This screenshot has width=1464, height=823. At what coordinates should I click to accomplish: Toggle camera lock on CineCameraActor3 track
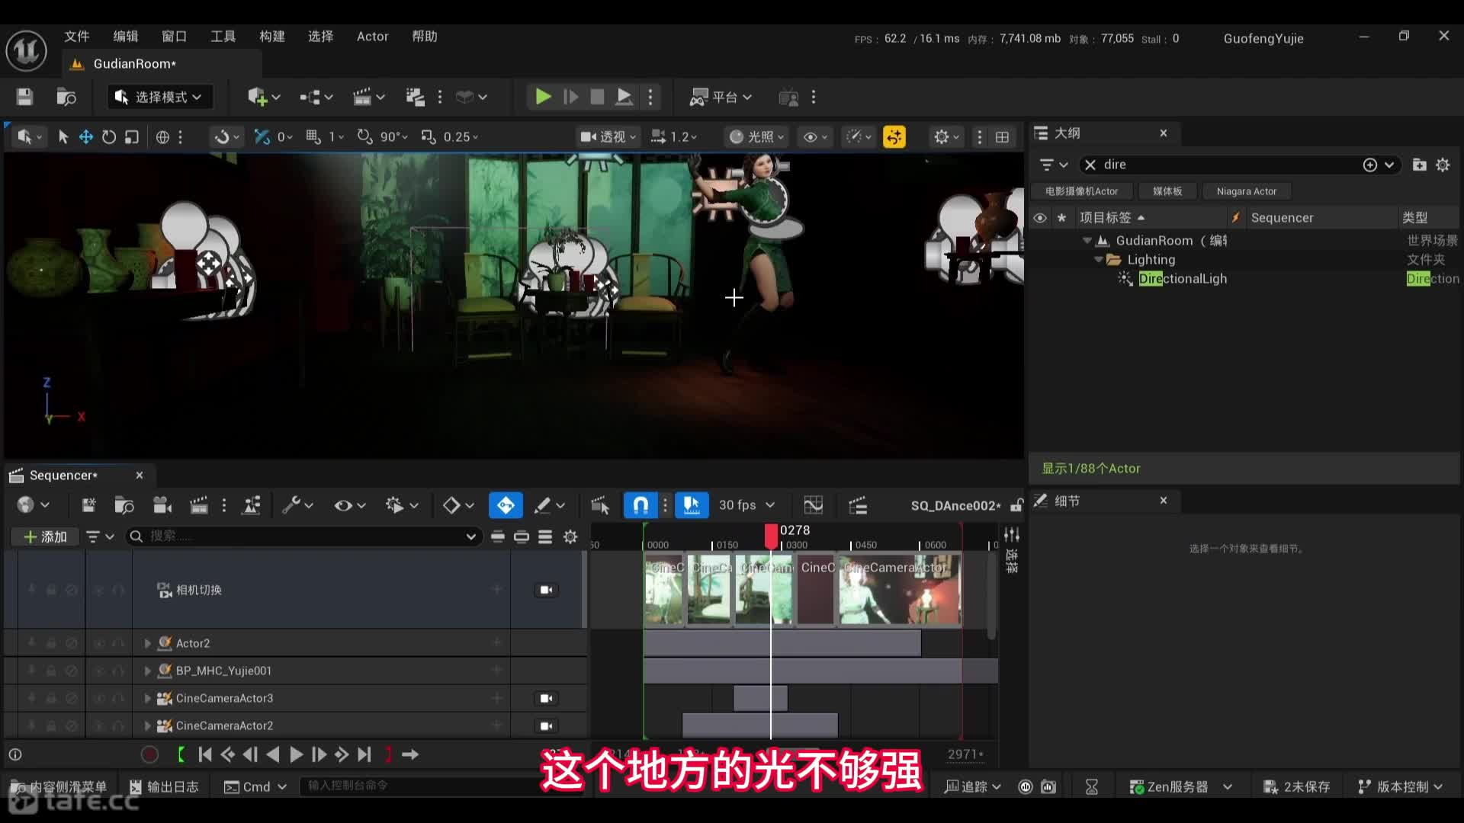(546, 698)
